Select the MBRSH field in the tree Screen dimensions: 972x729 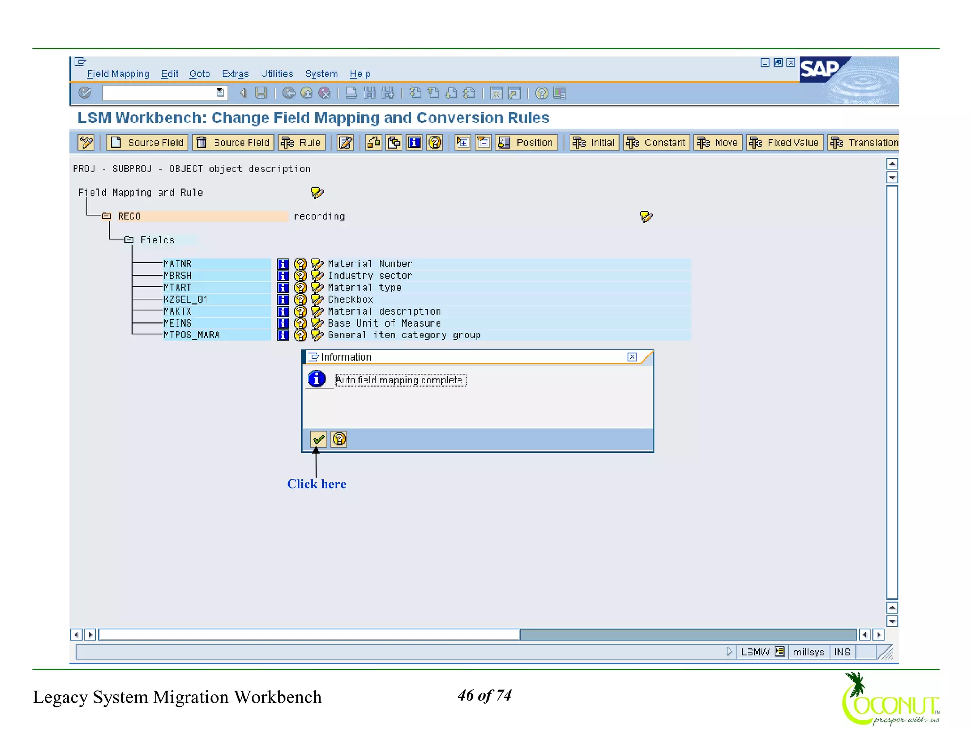217,276
